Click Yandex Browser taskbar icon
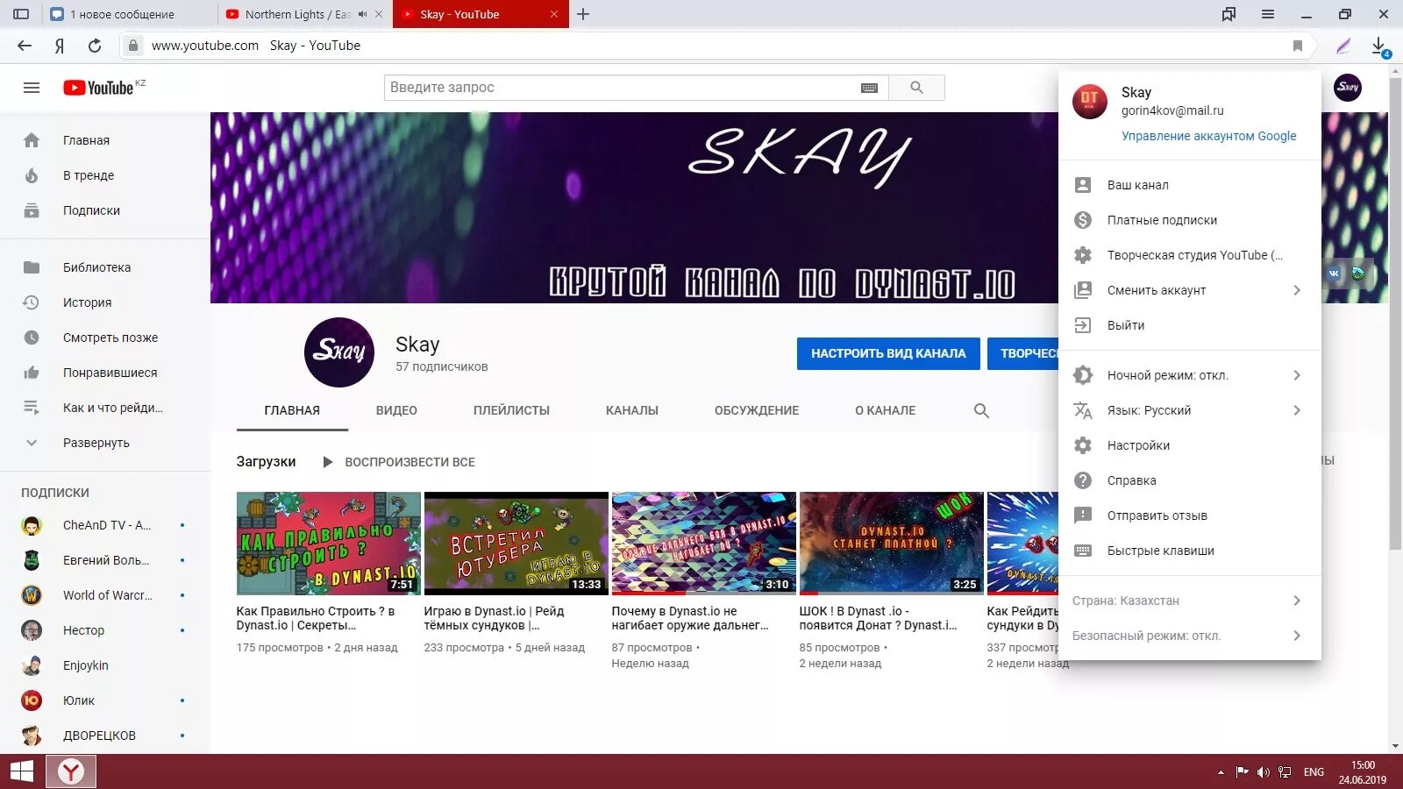The height and width of the screenshot is (789, 1403). [70, 771]
